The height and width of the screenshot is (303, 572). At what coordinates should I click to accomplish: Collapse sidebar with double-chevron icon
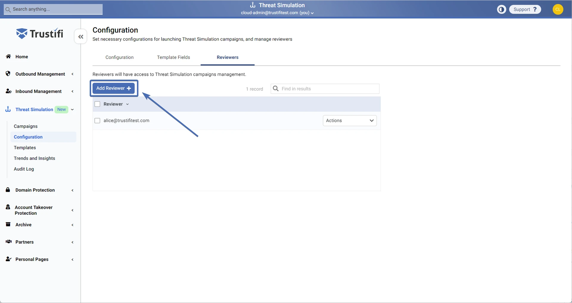[x=80, y=37]
